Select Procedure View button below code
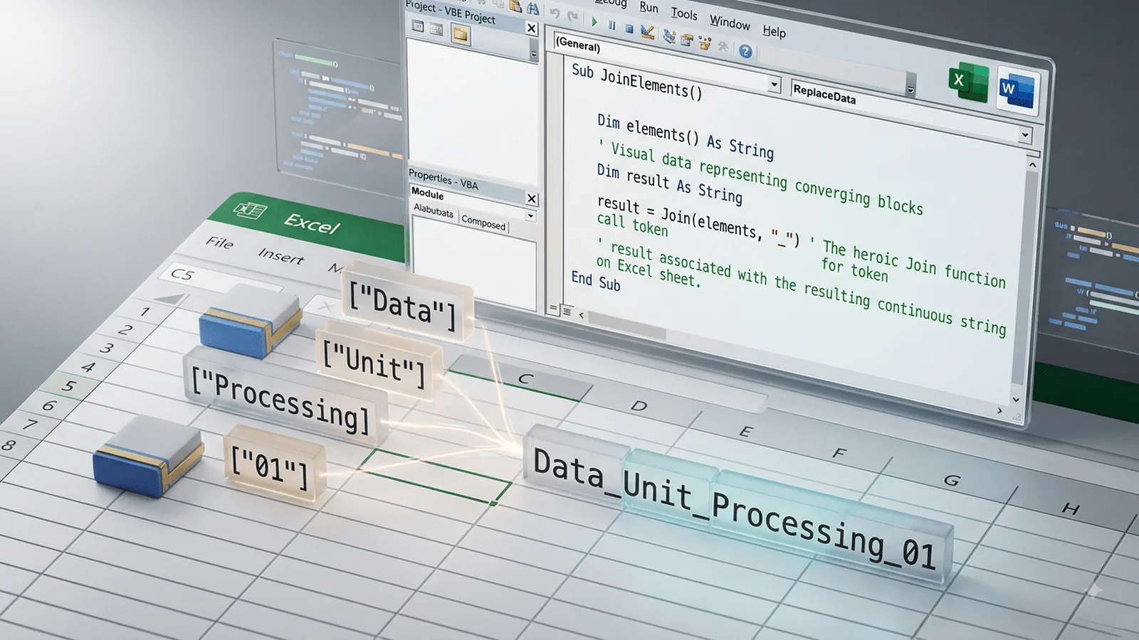Viewport: 1139px width, 640px height. pos(553,309)
